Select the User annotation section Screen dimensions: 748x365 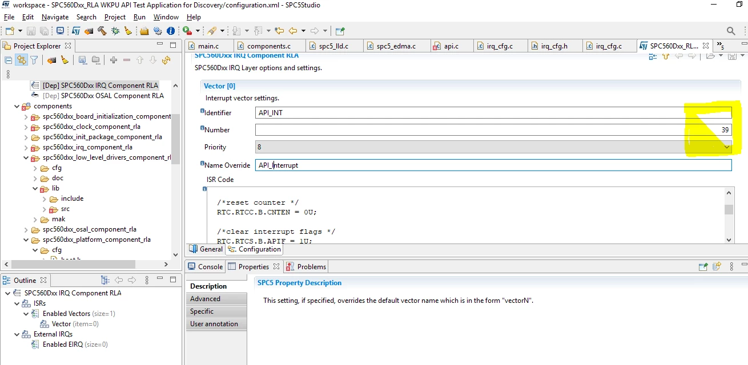pyautogui.click(x=217, y=324)
